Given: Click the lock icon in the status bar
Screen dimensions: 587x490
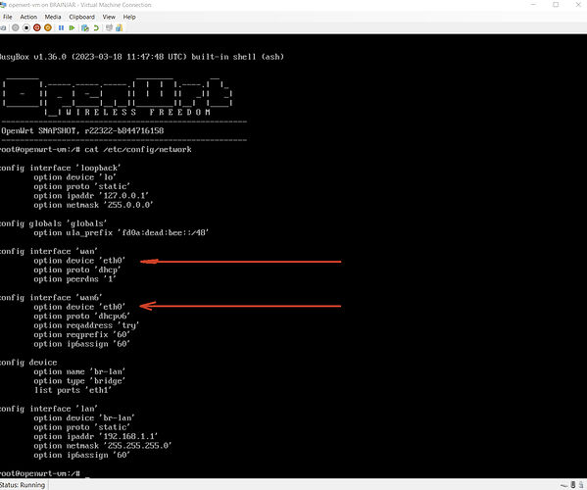Looking at the screenshot, I should click(x=581, y=485).
